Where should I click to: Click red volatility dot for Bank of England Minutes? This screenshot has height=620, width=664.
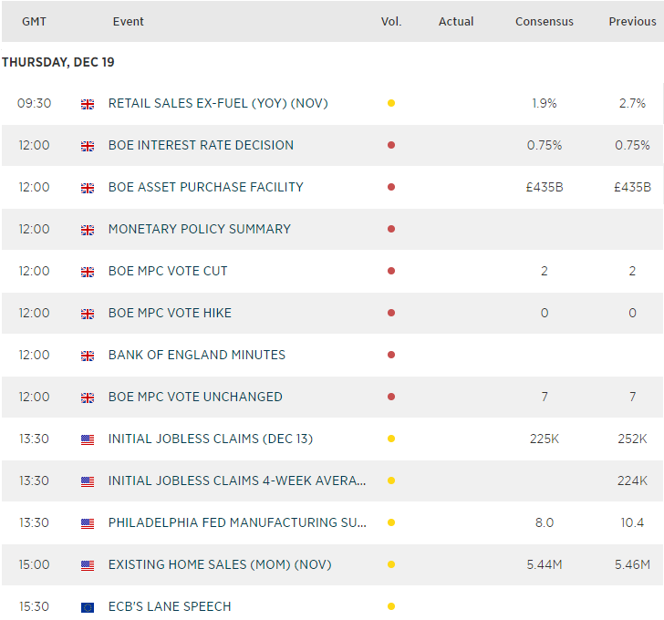coord(391,355)
